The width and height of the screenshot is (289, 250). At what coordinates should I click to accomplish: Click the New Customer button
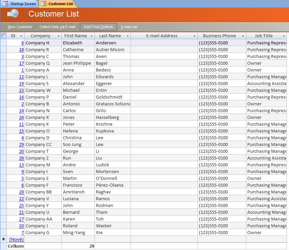tap(20, 27)
